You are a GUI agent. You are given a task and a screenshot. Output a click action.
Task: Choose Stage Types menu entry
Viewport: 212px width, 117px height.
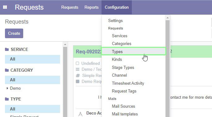click(x=123, y=67)
